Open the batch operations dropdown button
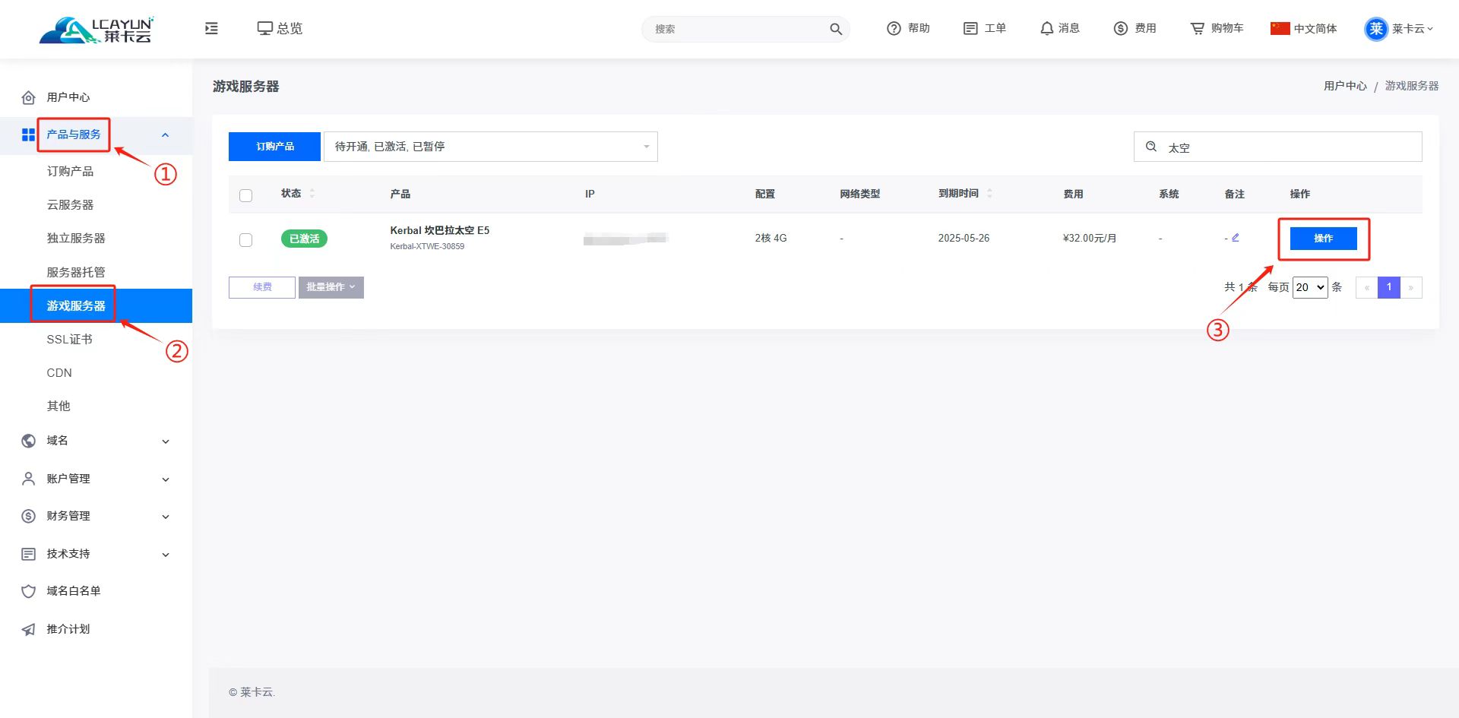The width and height of the screenshot is (1459, 718). (331, 287)
